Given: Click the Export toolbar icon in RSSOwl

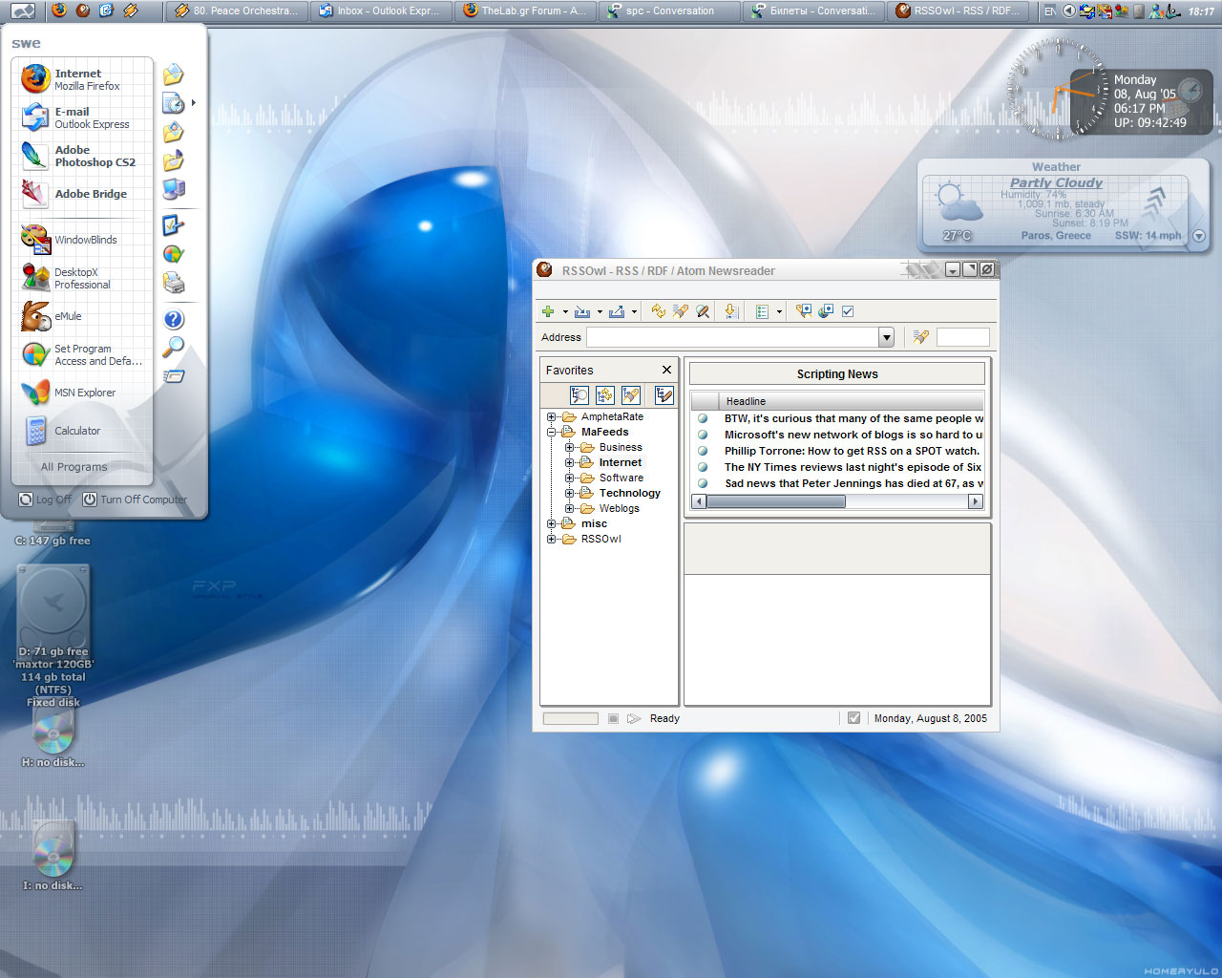Looking at the screenshot, I should [617, 311].
